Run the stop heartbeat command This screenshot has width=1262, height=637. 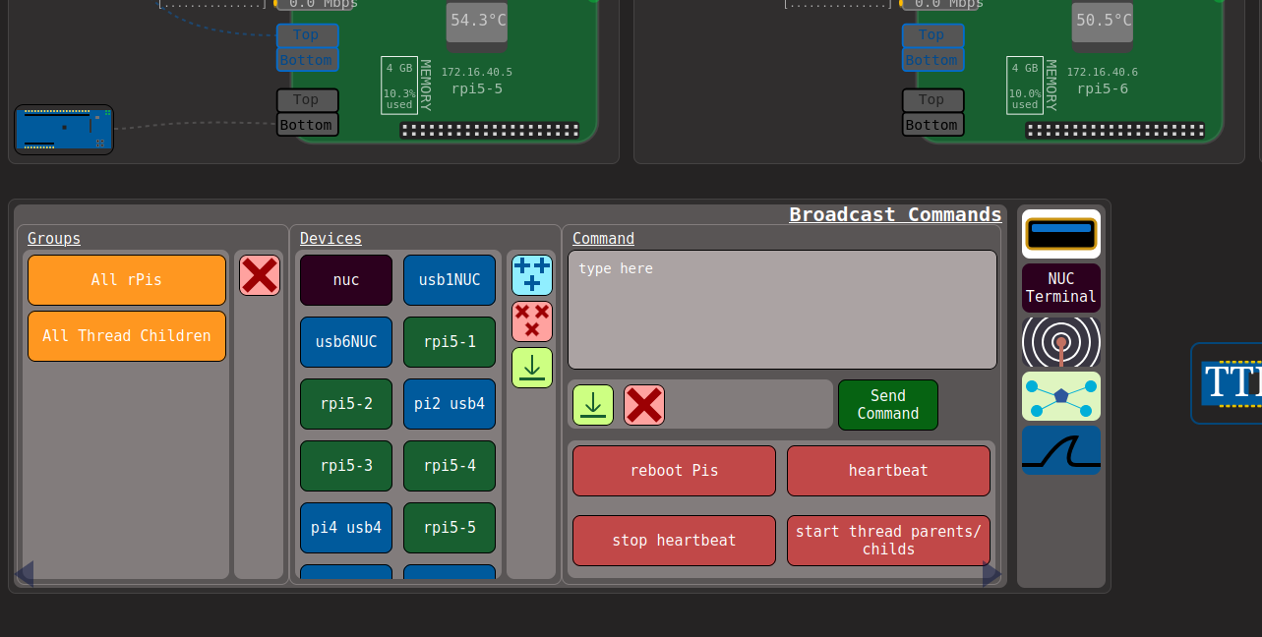[x=674, y=541]
